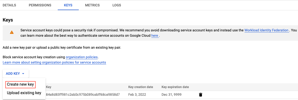The height and width of the screenshot is (100, 298).
Task: Open the Workload Identity Federation link
Action: point(266,30)
